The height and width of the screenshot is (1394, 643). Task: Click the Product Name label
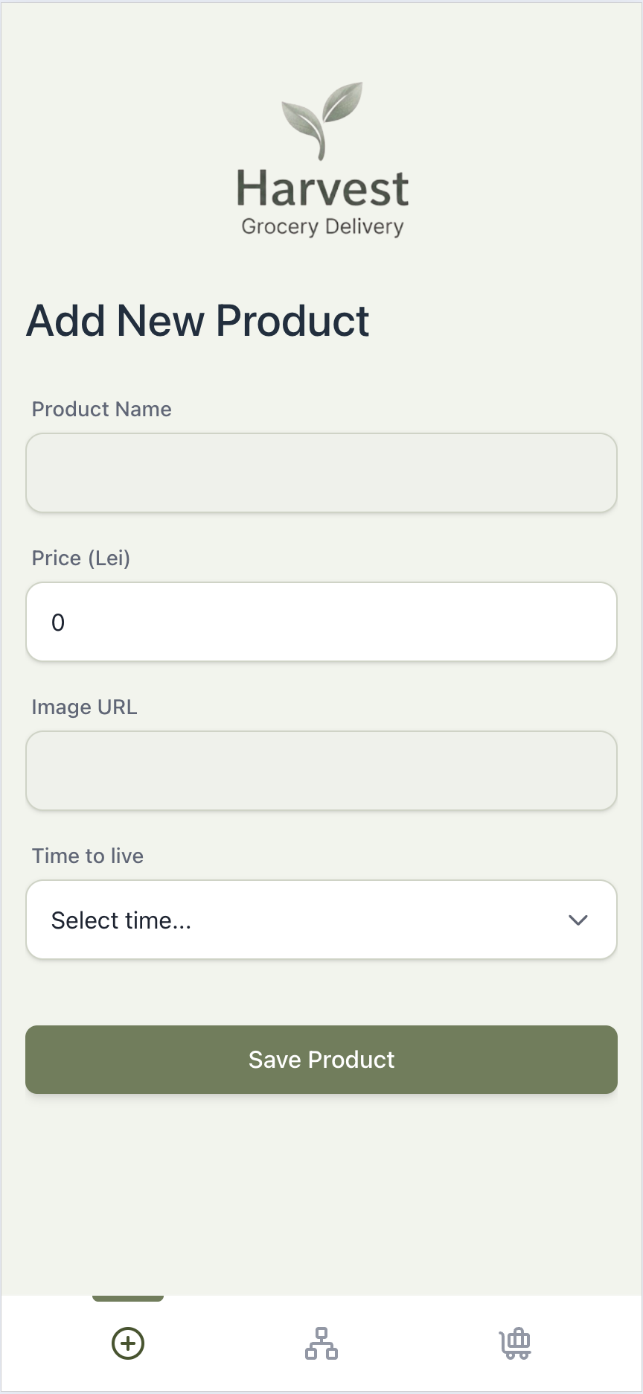(x=102, y=409)
